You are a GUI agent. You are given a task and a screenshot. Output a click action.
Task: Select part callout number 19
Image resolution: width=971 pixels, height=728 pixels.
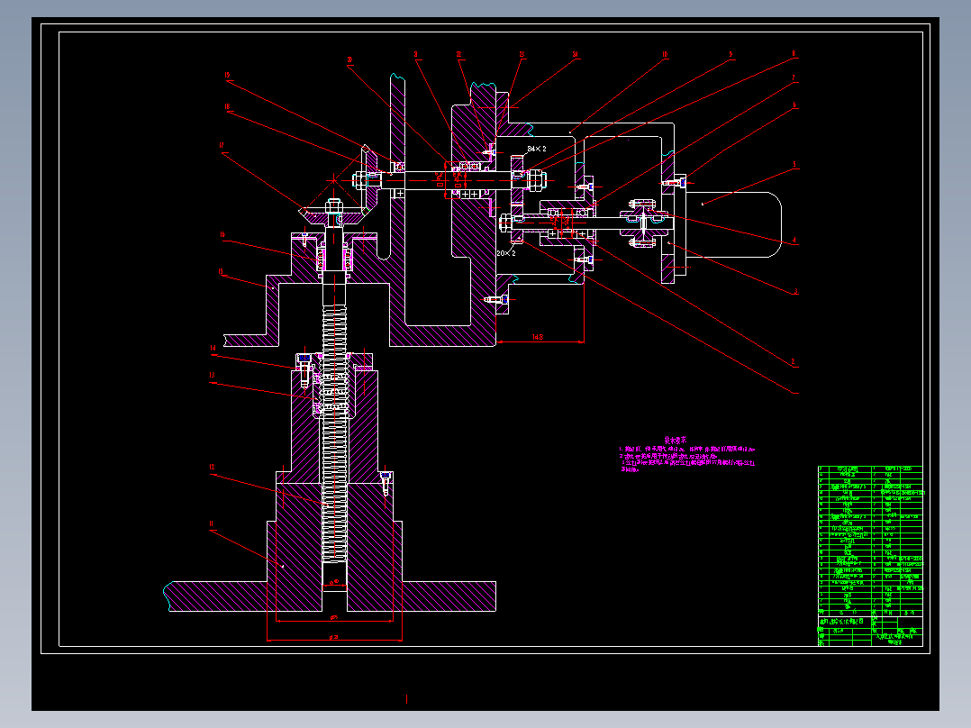(x=227, y=75)
